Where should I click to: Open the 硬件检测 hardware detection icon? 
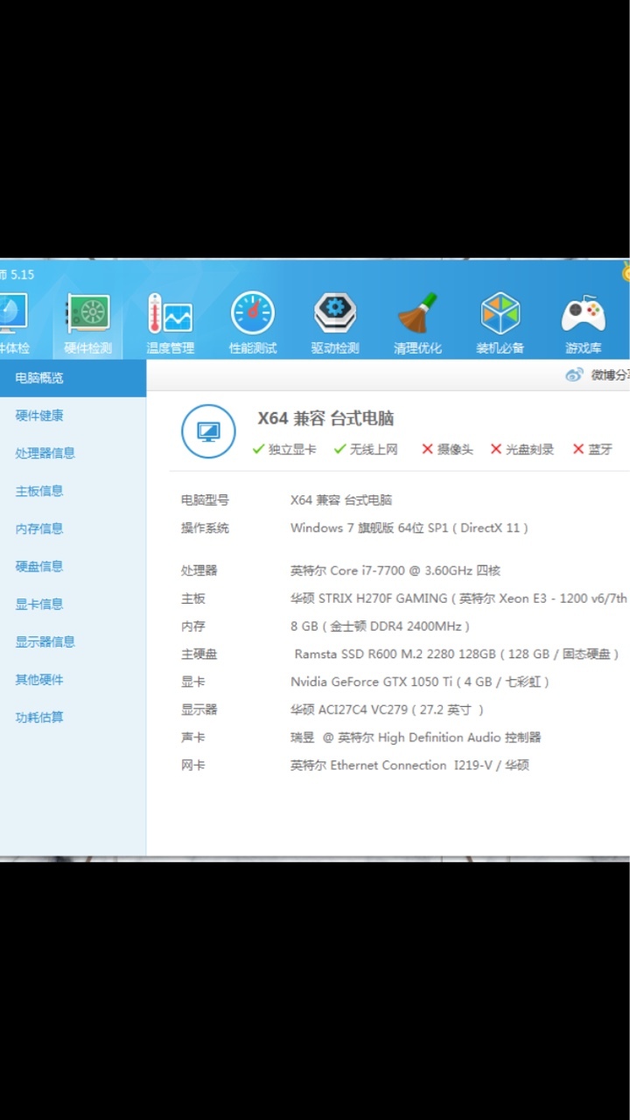[88, 314]
